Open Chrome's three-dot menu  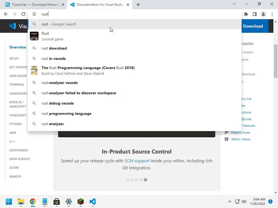[272, 14]
